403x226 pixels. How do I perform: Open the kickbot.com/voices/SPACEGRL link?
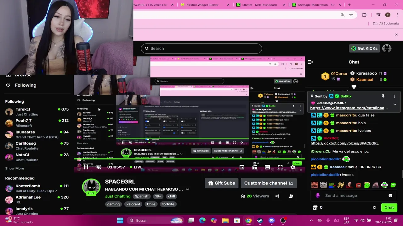[344, 143]
